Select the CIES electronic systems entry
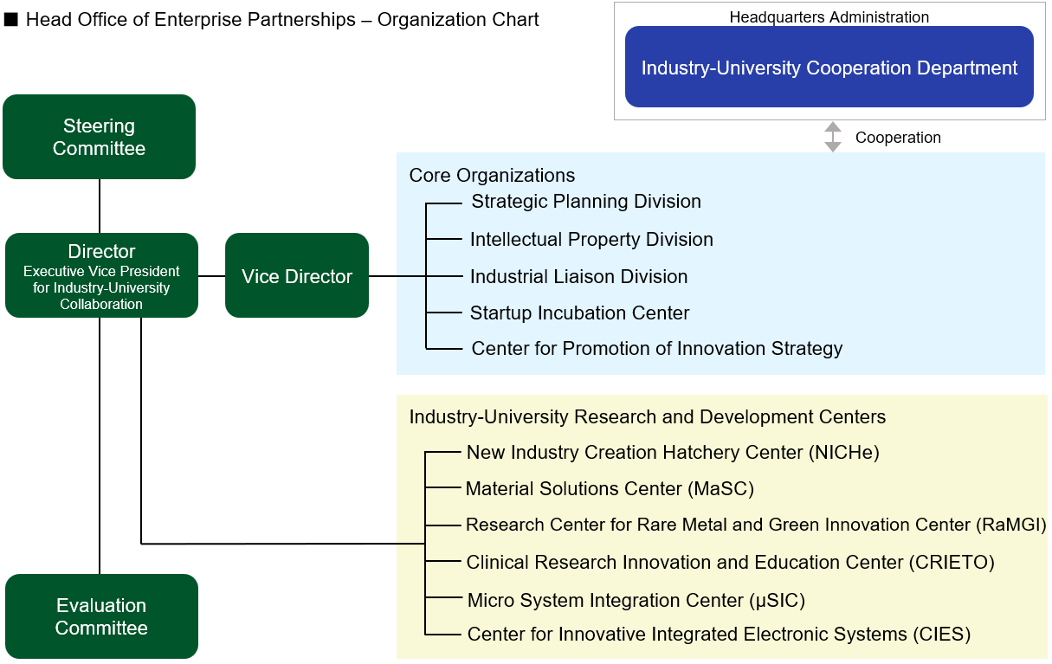The width and height of the screenshot is (1052, 664). point(719,635)
